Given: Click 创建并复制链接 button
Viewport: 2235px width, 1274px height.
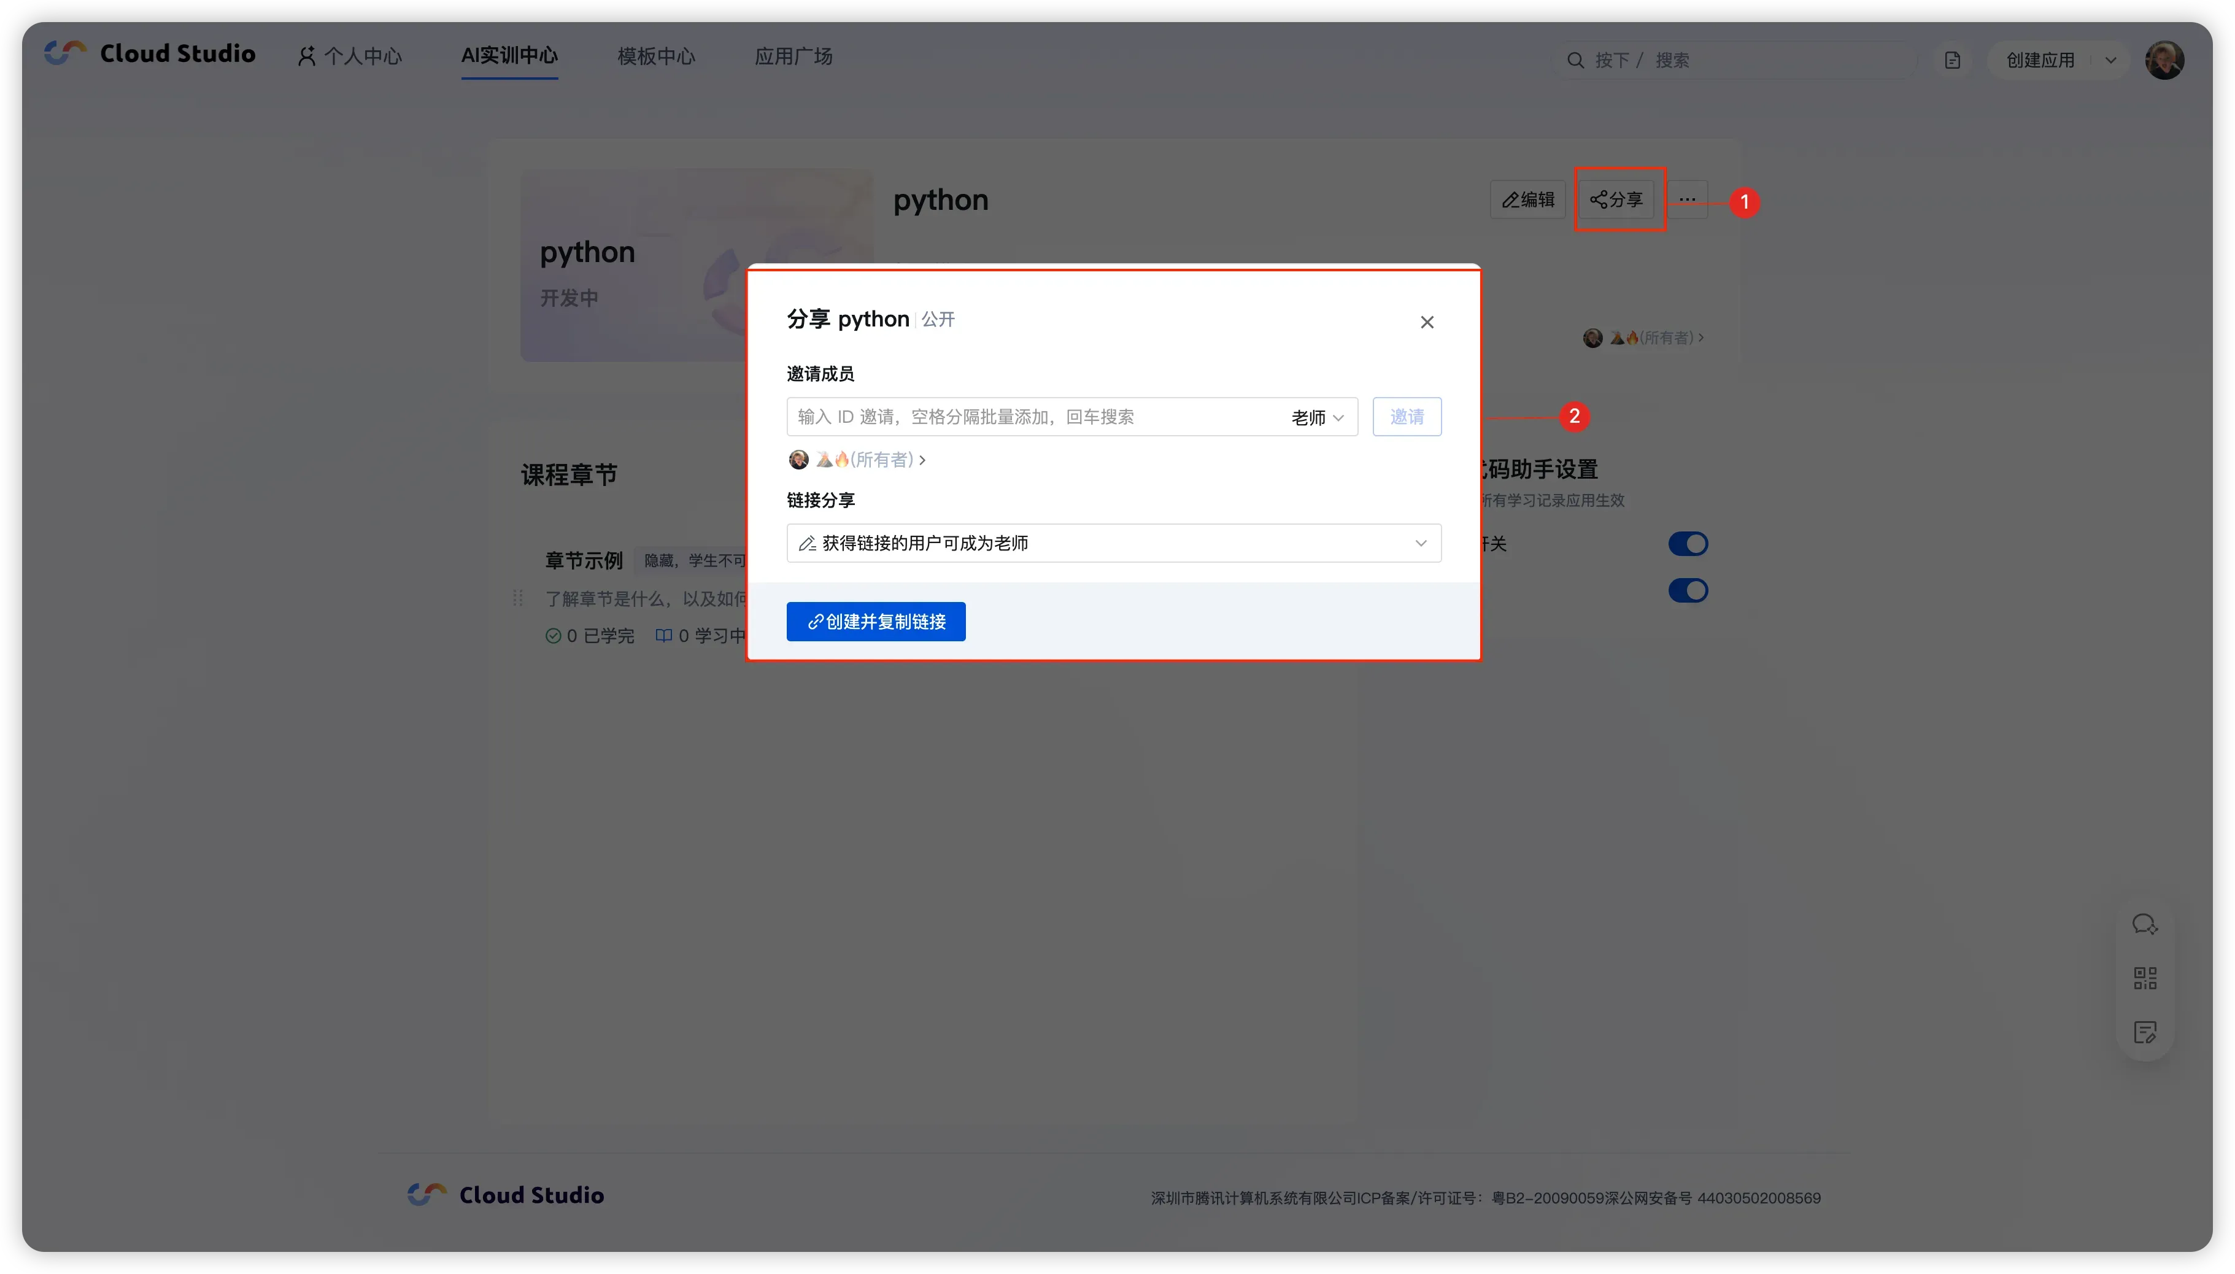Looking at the screenshot, I should pyautogui.click(x=876, y=621).
